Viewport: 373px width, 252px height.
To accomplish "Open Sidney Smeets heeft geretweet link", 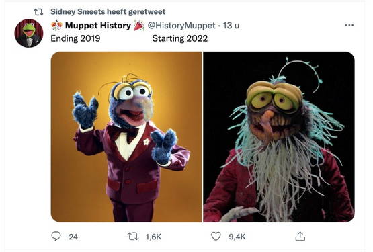I will click(x=108, y=11).
